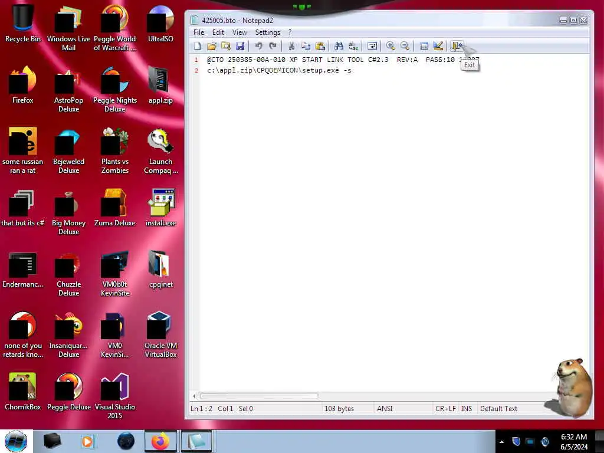The height and width of the screenshot is (453, 604).
Task: Select the install.exe desktop icon
Action: (160, 207)
